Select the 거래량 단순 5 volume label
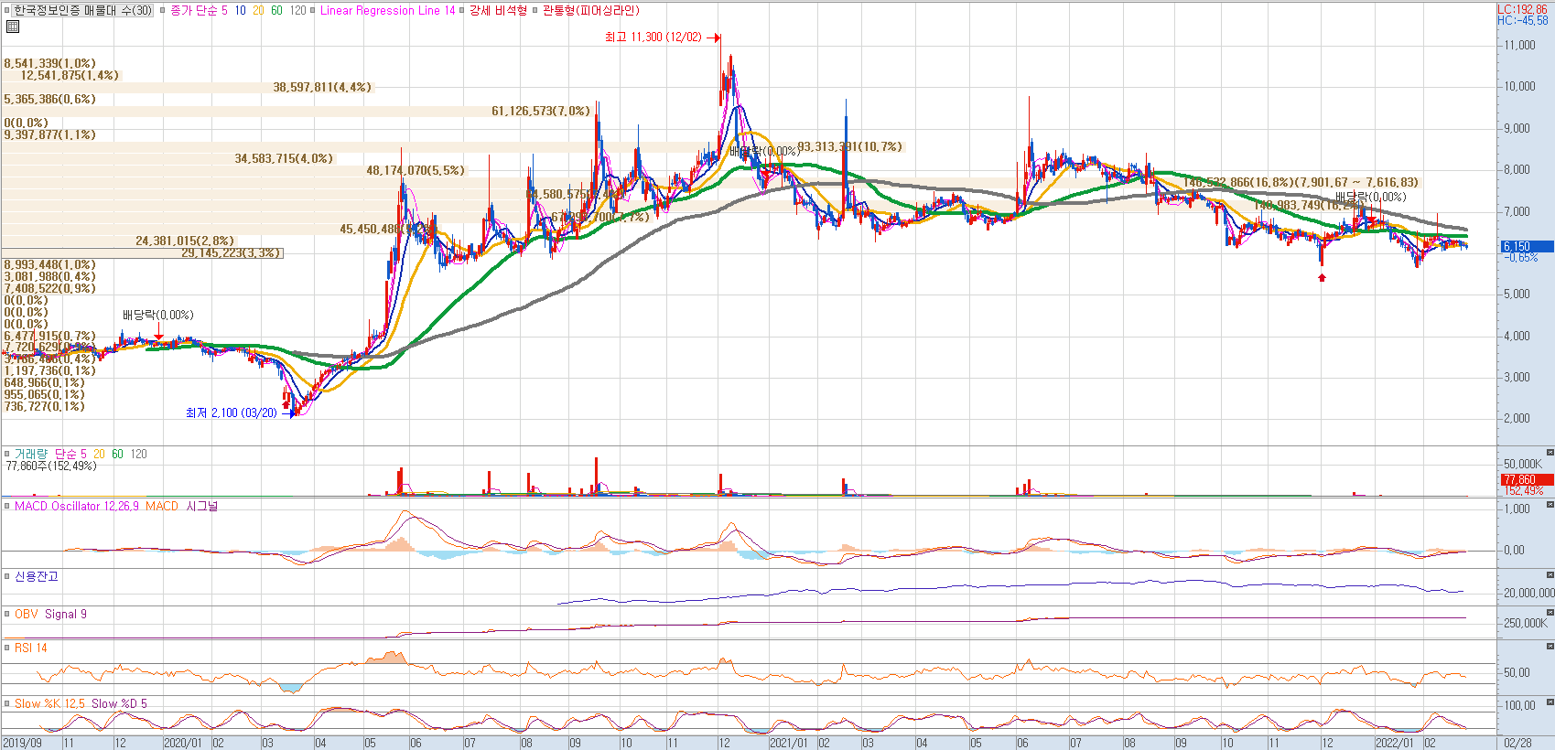1555x750 pixels. tap(50, 454)
